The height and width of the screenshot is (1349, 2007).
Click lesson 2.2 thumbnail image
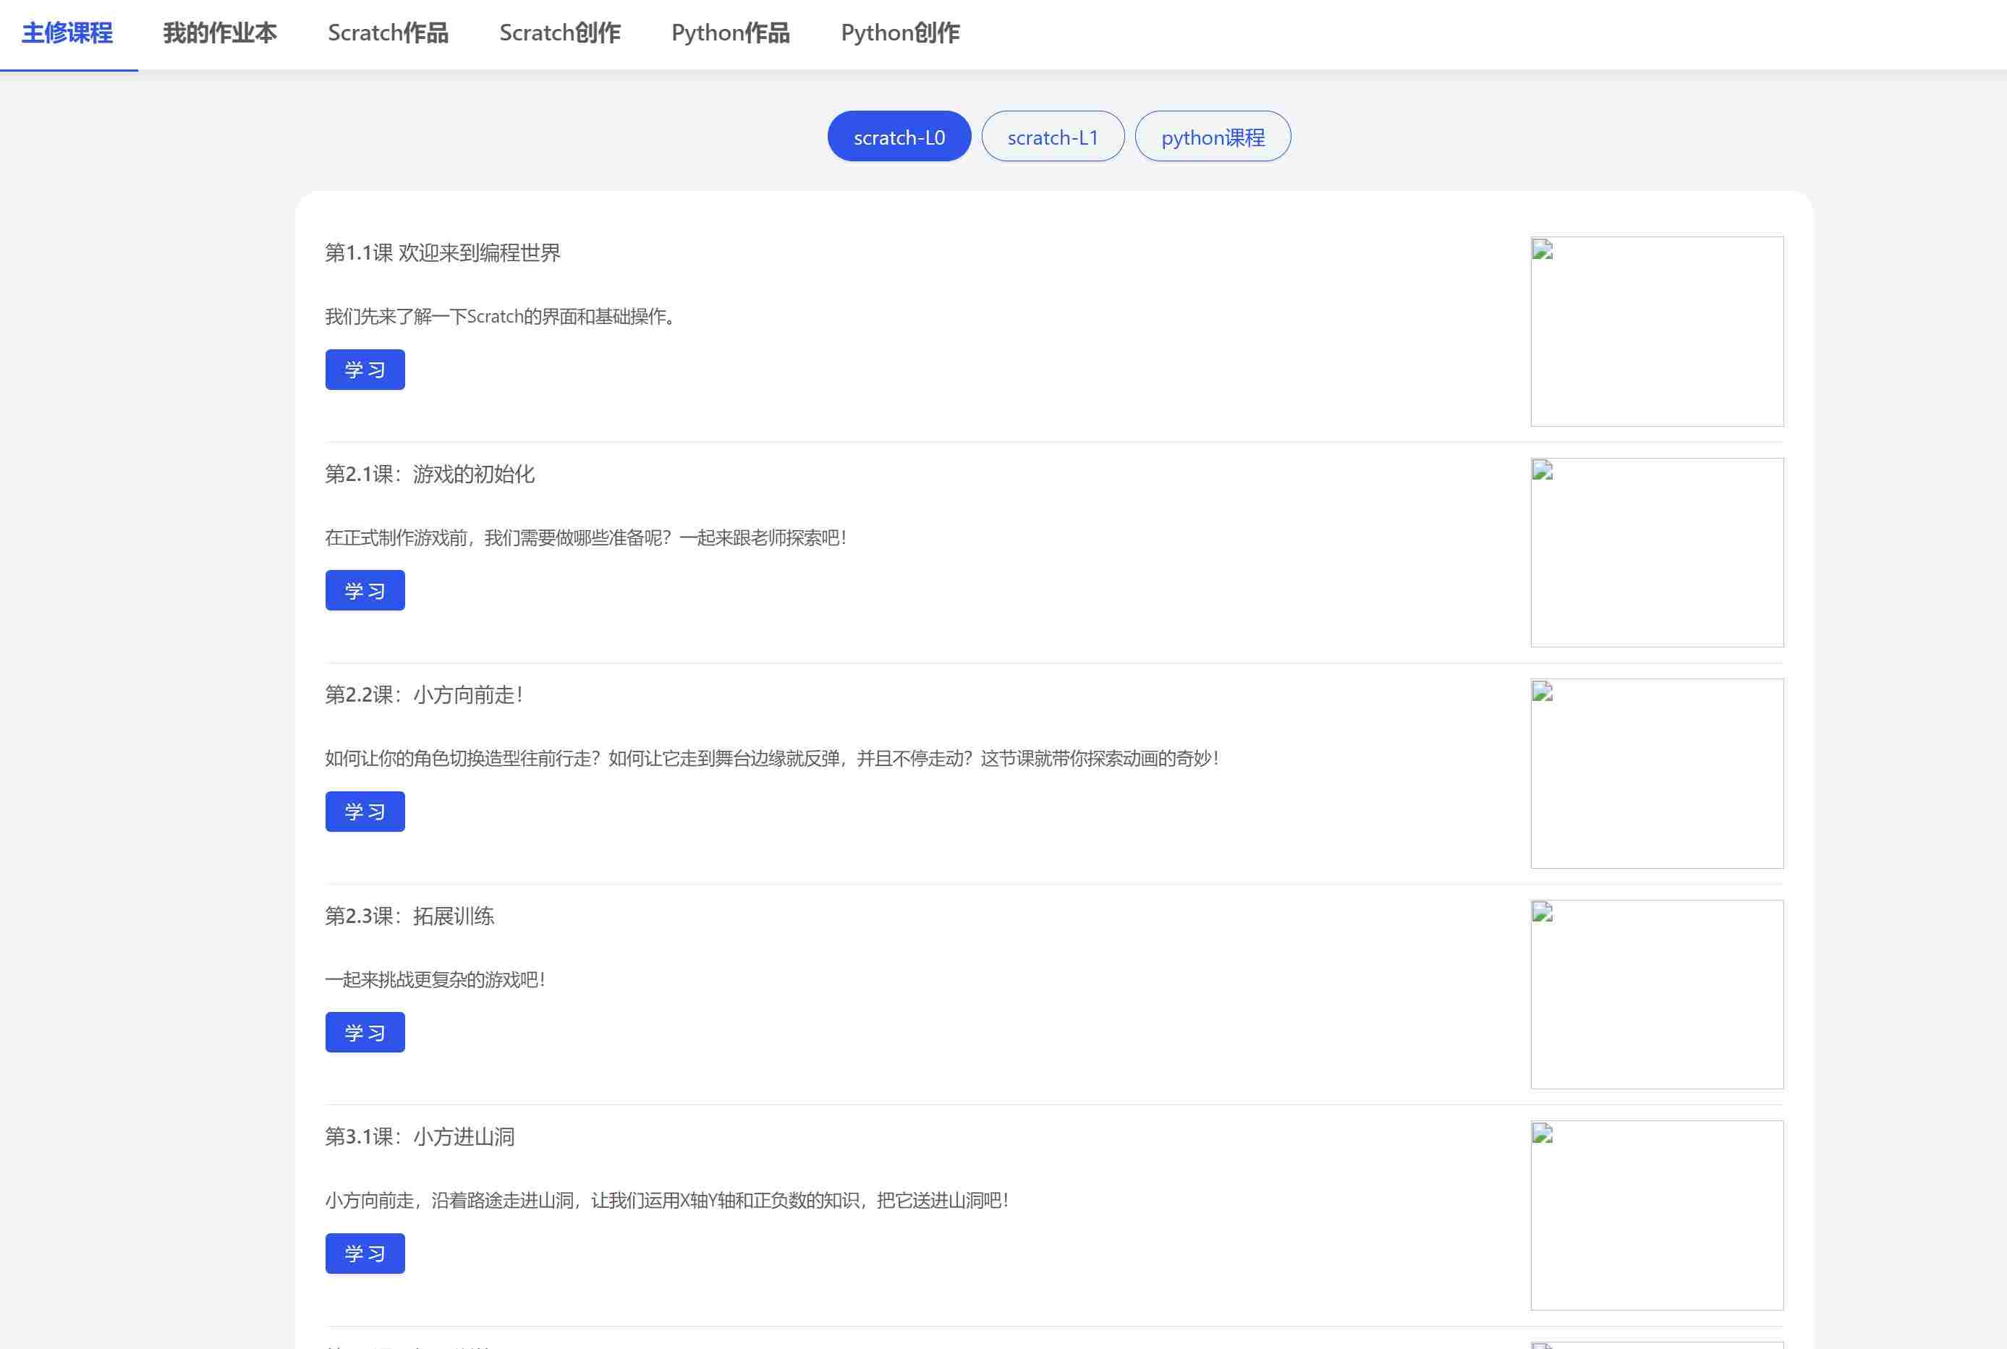[x=1656, y=773]
